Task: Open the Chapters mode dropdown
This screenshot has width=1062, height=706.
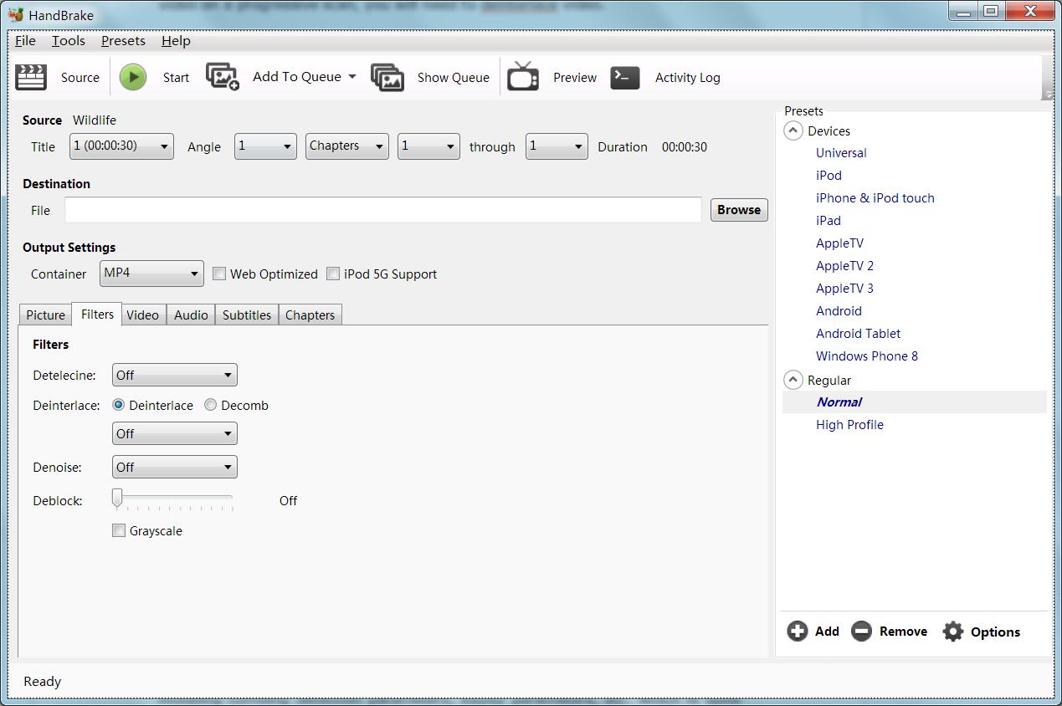Action: pos(347,146)
